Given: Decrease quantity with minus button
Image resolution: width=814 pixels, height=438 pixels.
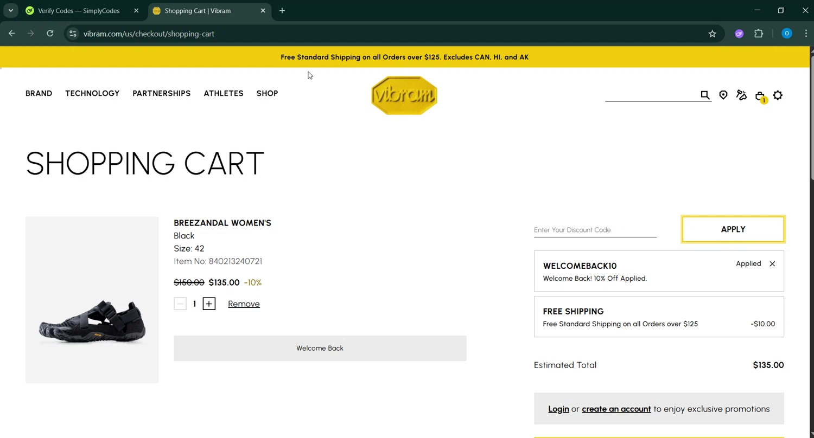Looking at the screenshot, I should click(180, 304).
